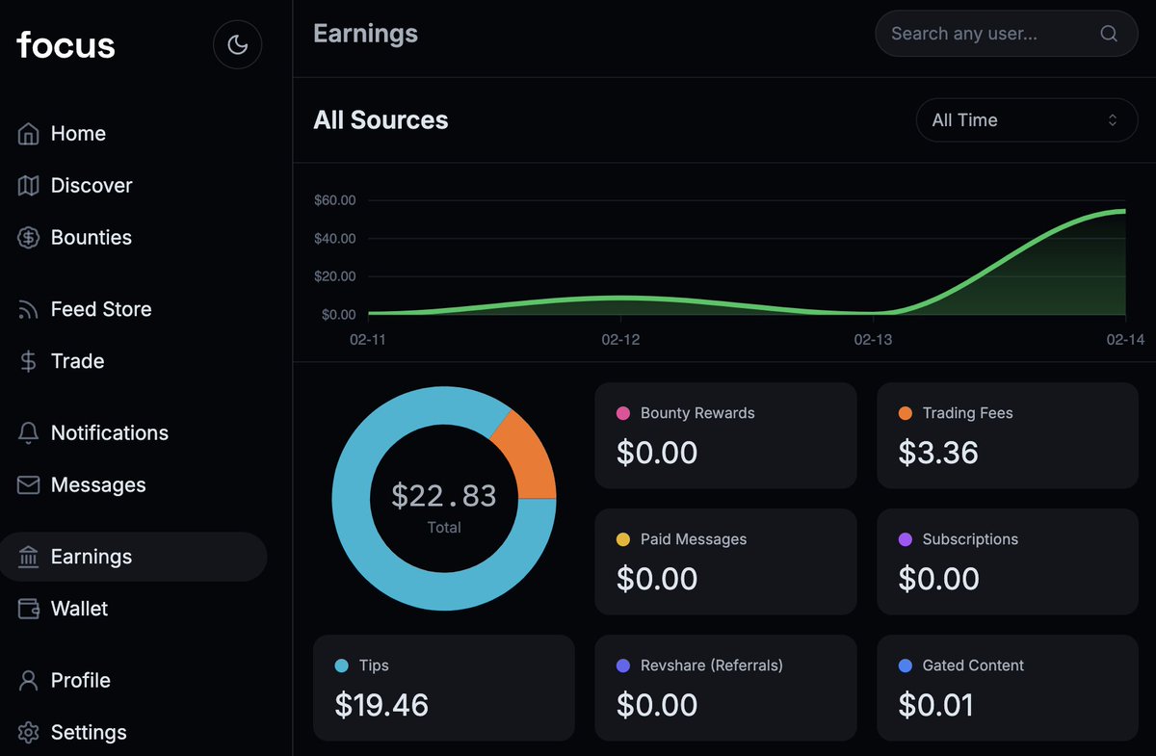Image resolution: width=1156 pixels, height=756 pixels.
Task: Open the Home menu label
Action: coord(78,134)
